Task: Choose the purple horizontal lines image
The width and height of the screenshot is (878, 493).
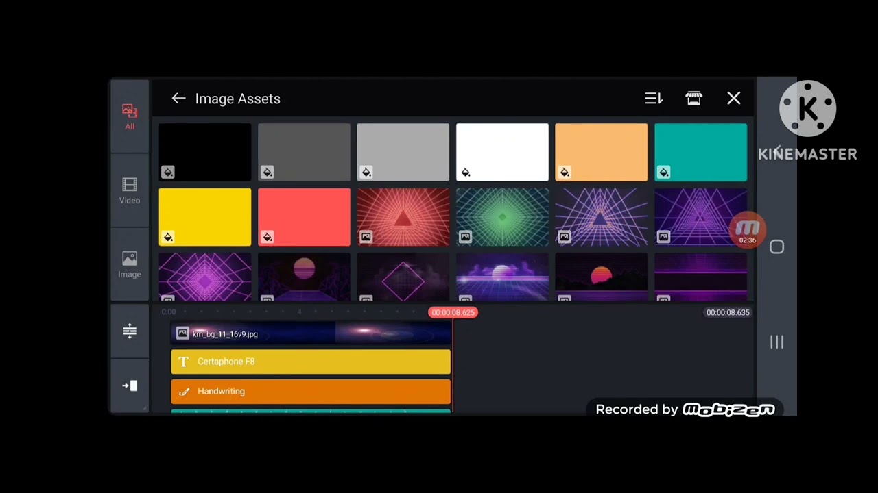Action: coord(700,277)
